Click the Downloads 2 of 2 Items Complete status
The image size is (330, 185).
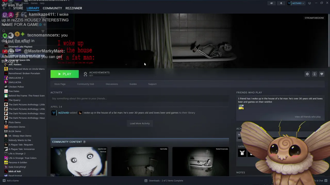click(x=166, y=181)
